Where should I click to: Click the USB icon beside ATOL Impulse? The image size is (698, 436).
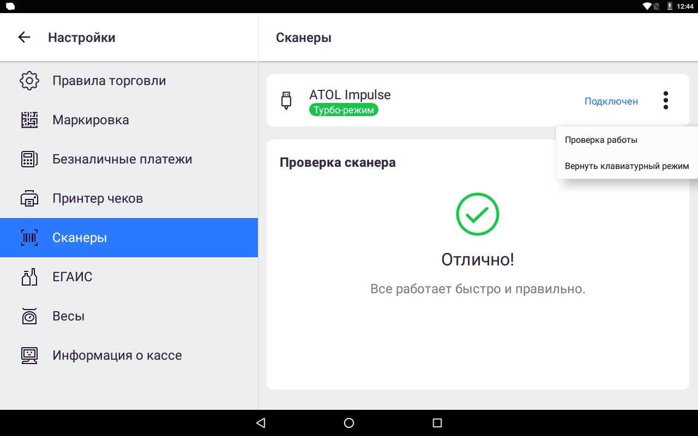click(286, 101)
